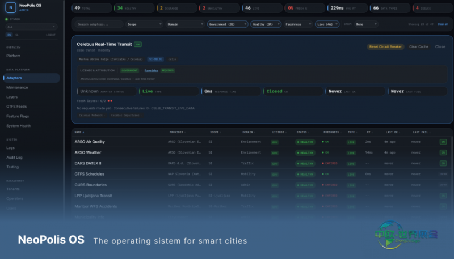
Task: Open Maintenance in the sidebar
Action: [17, 88]
